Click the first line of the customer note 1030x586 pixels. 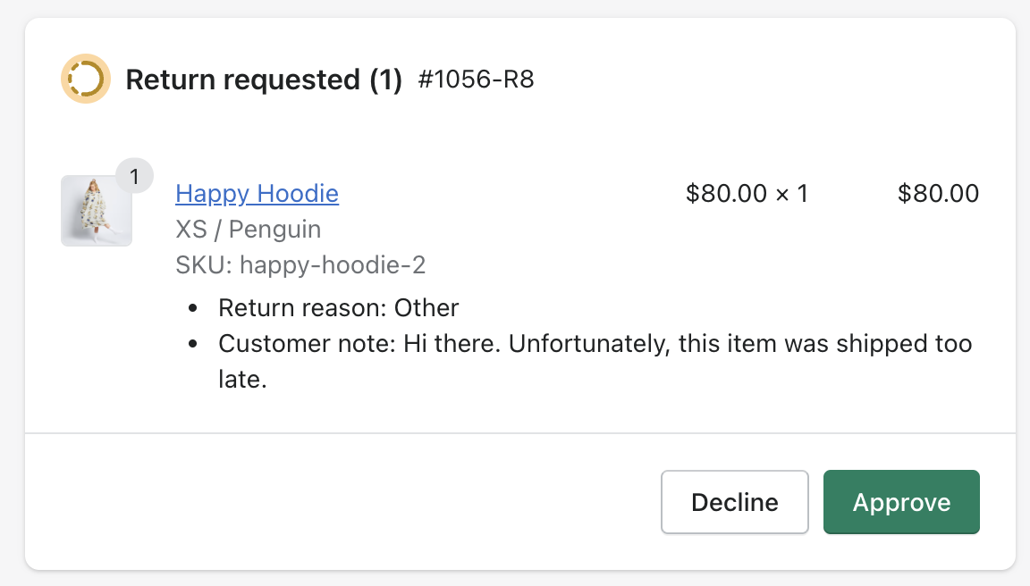tap(595, 344)
